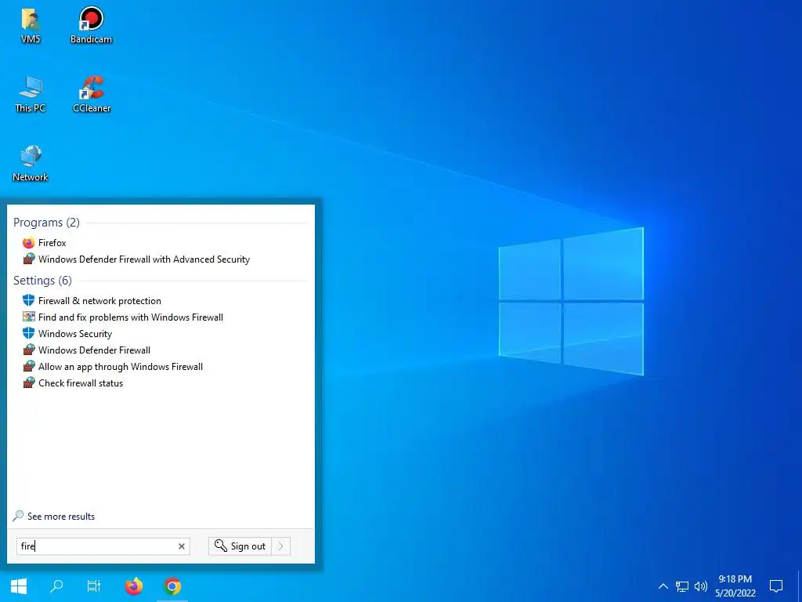Click the Windows Start button

(x=19, y=586)
